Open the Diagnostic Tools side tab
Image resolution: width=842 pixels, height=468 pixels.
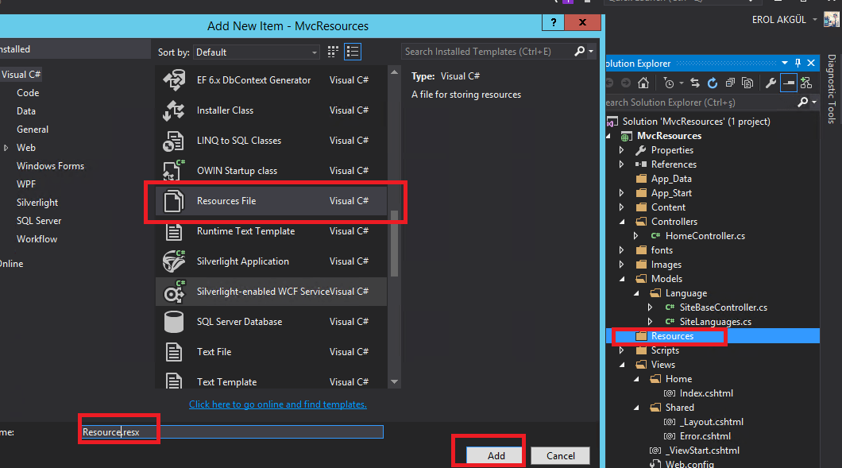click(832, 89)
